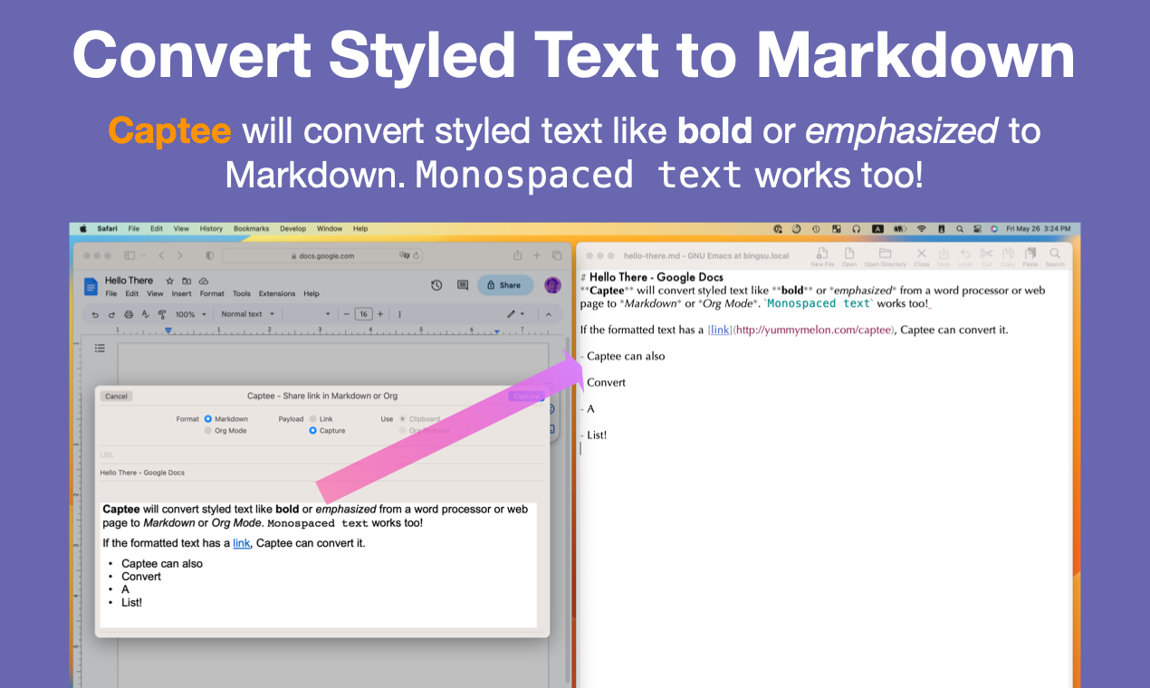The height and width of the screenshot is (688, 1150).
Task: Click the Cut scissors icon in Emacs
Action: coord(986,253)
